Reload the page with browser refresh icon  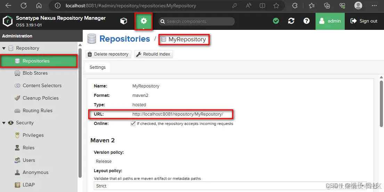[24, 6]
